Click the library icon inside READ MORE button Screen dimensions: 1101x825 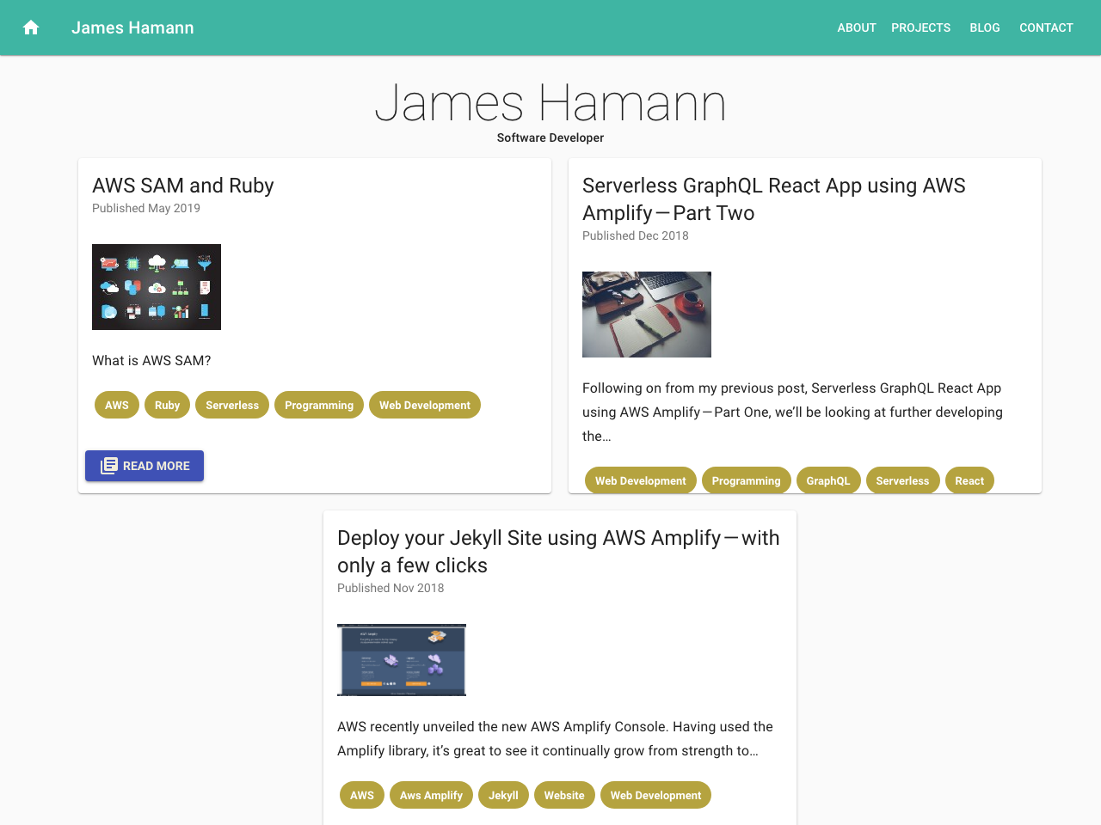click(108, 465)
